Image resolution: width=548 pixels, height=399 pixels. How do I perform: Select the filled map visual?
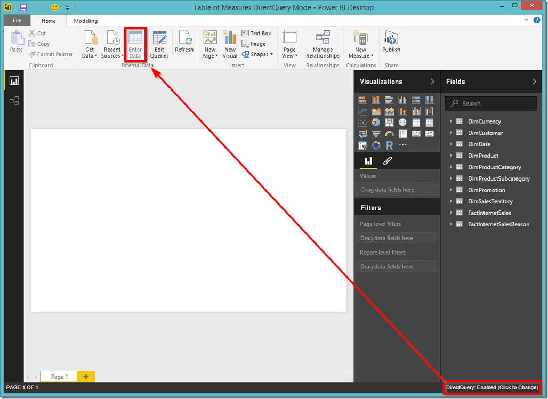click(x=362, y=134)
